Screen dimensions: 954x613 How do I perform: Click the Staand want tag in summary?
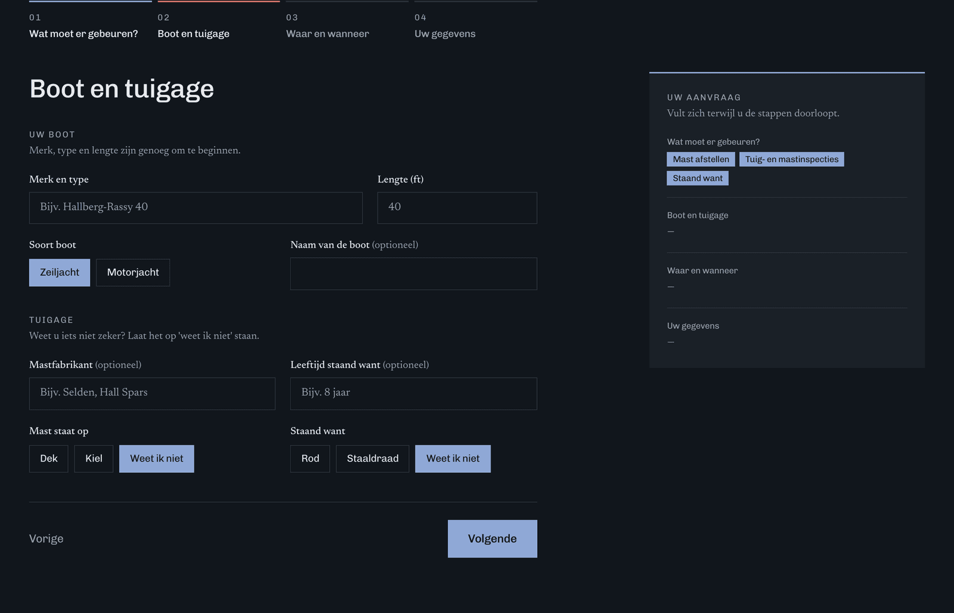[x=698, y=178]
